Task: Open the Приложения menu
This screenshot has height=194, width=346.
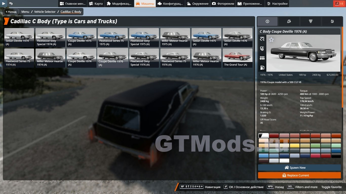Action: pos(250,4)
